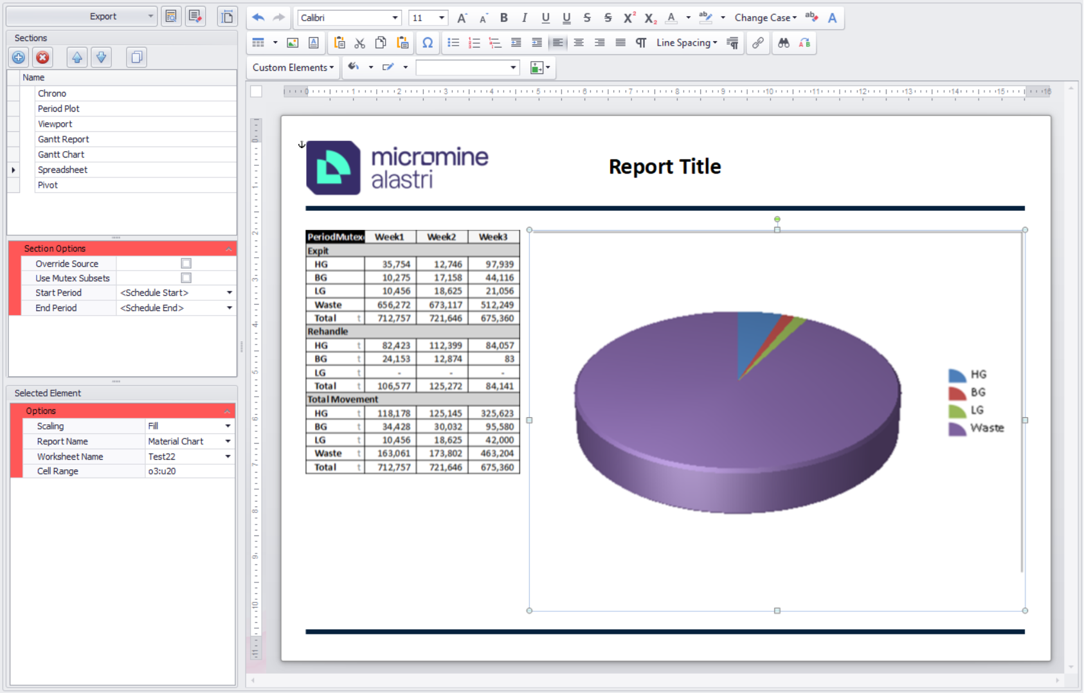Click the Export button
Image resolution: width=1084 pixels, height=693 pixels.
[103, 16]
